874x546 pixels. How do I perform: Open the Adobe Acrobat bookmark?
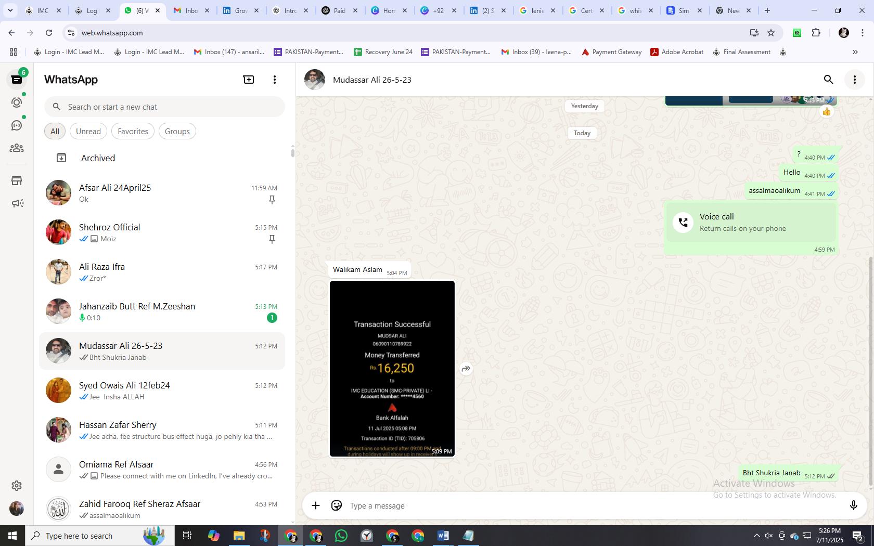677,52
